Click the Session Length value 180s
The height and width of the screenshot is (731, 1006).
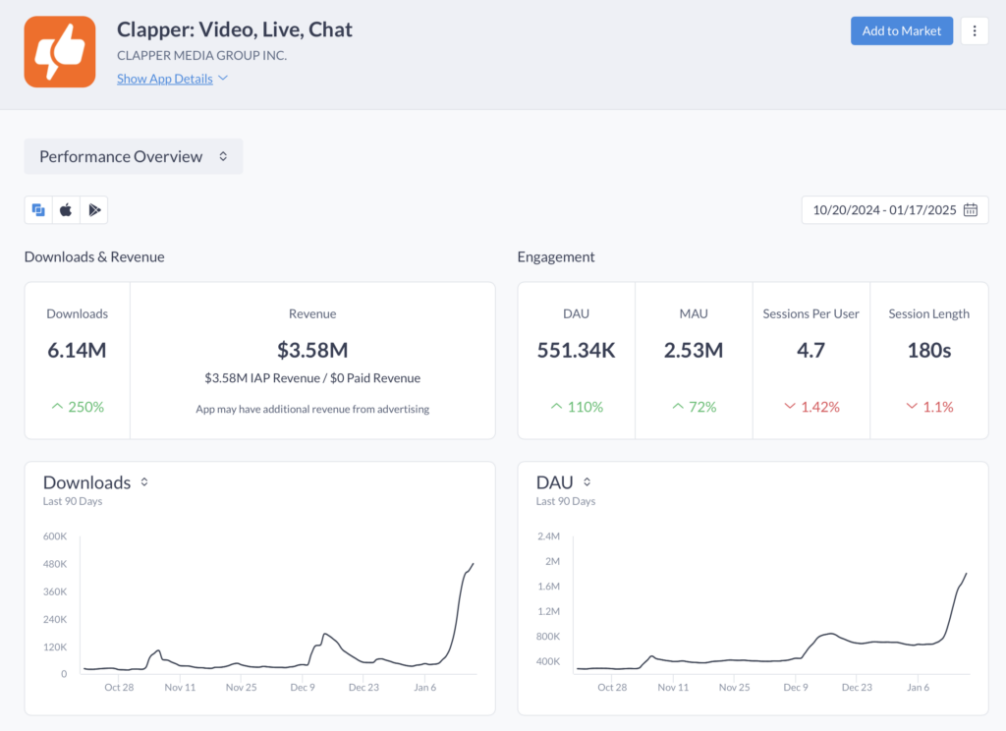tap(929, 351)
